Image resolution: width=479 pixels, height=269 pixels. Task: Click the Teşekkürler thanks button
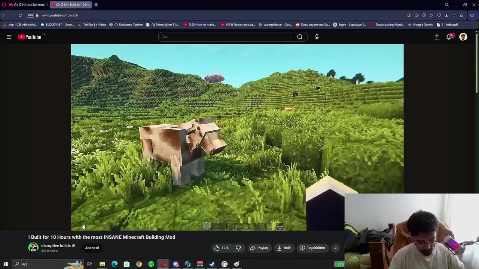click(312, 248)
